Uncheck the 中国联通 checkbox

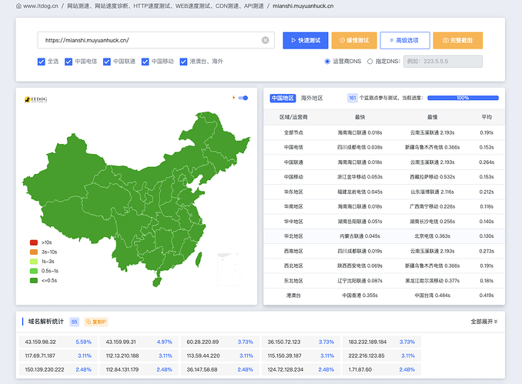[x=107, y=62]
